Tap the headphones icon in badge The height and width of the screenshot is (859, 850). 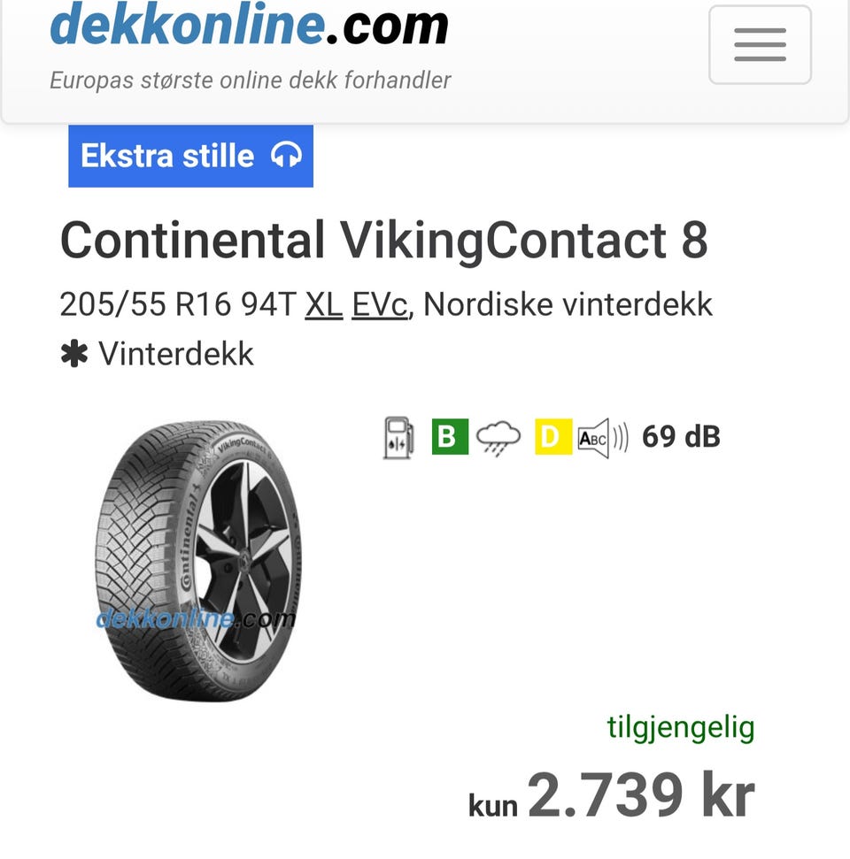(286, 156)
